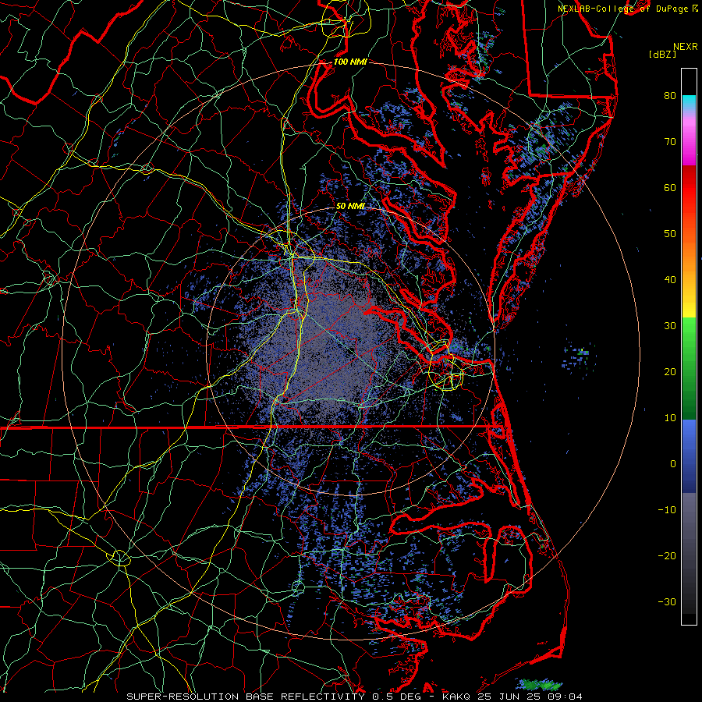Click the 20 dBZ scale label
The image size is (702, 702).
[670, 371]
